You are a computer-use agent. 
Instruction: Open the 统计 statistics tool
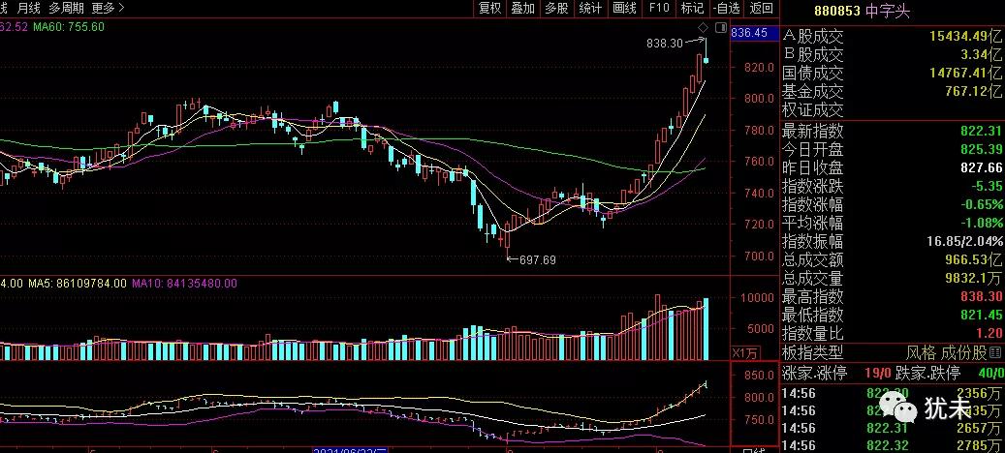pyautogui.click(x=589, y=9)
